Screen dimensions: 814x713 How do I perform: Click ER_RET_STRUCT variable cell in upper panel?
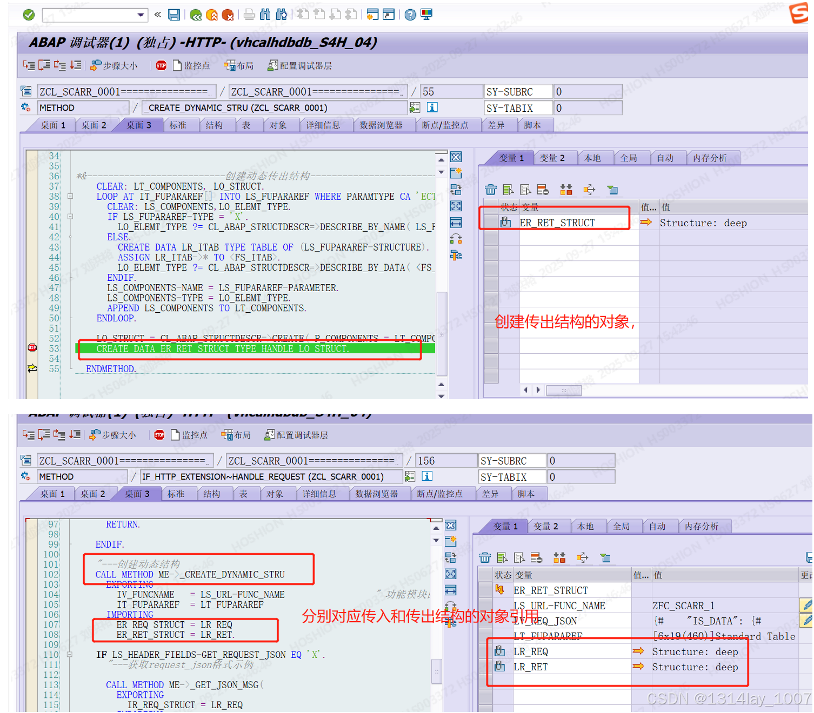point(578,223)
